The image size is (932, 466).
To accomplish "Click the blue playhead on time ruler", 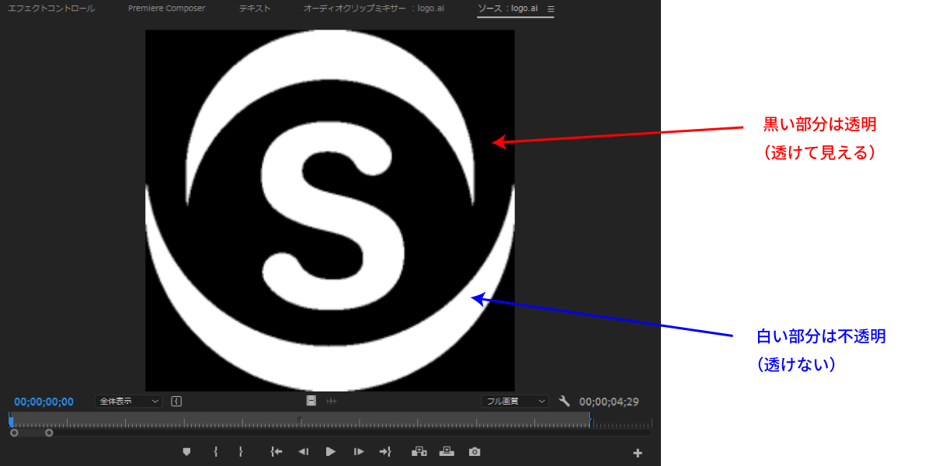I will click(11, 421).
